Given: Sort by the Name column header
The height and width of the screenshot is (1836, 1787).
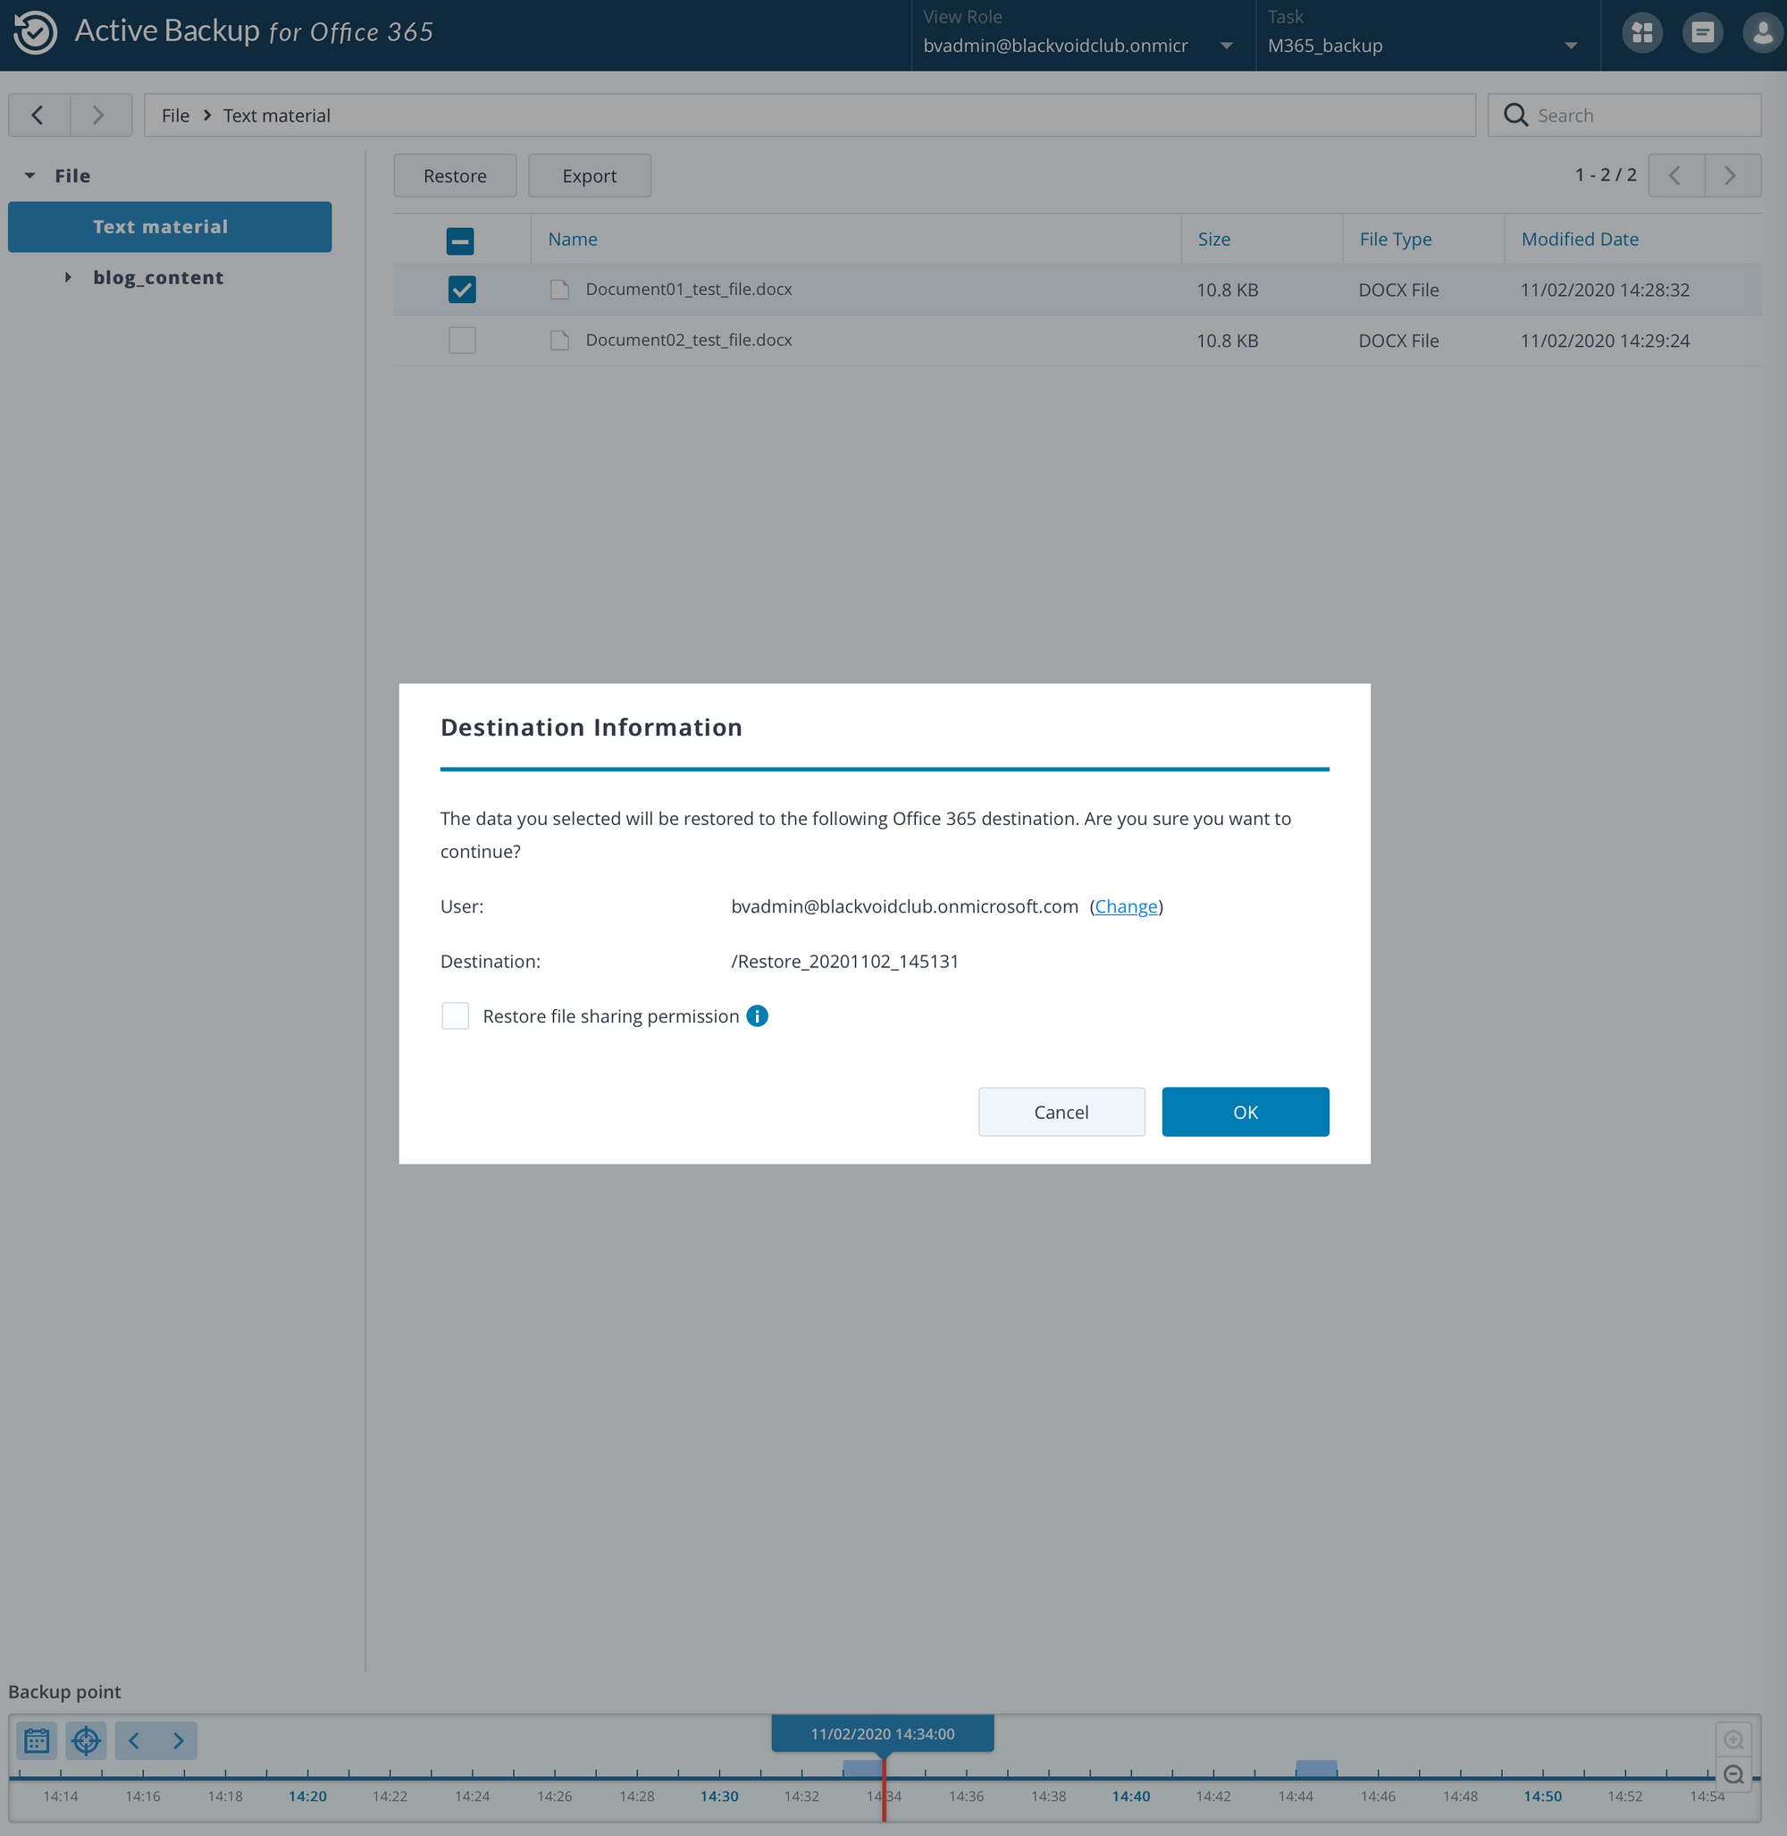Looking at the screenshot, I should click(573, 239).
